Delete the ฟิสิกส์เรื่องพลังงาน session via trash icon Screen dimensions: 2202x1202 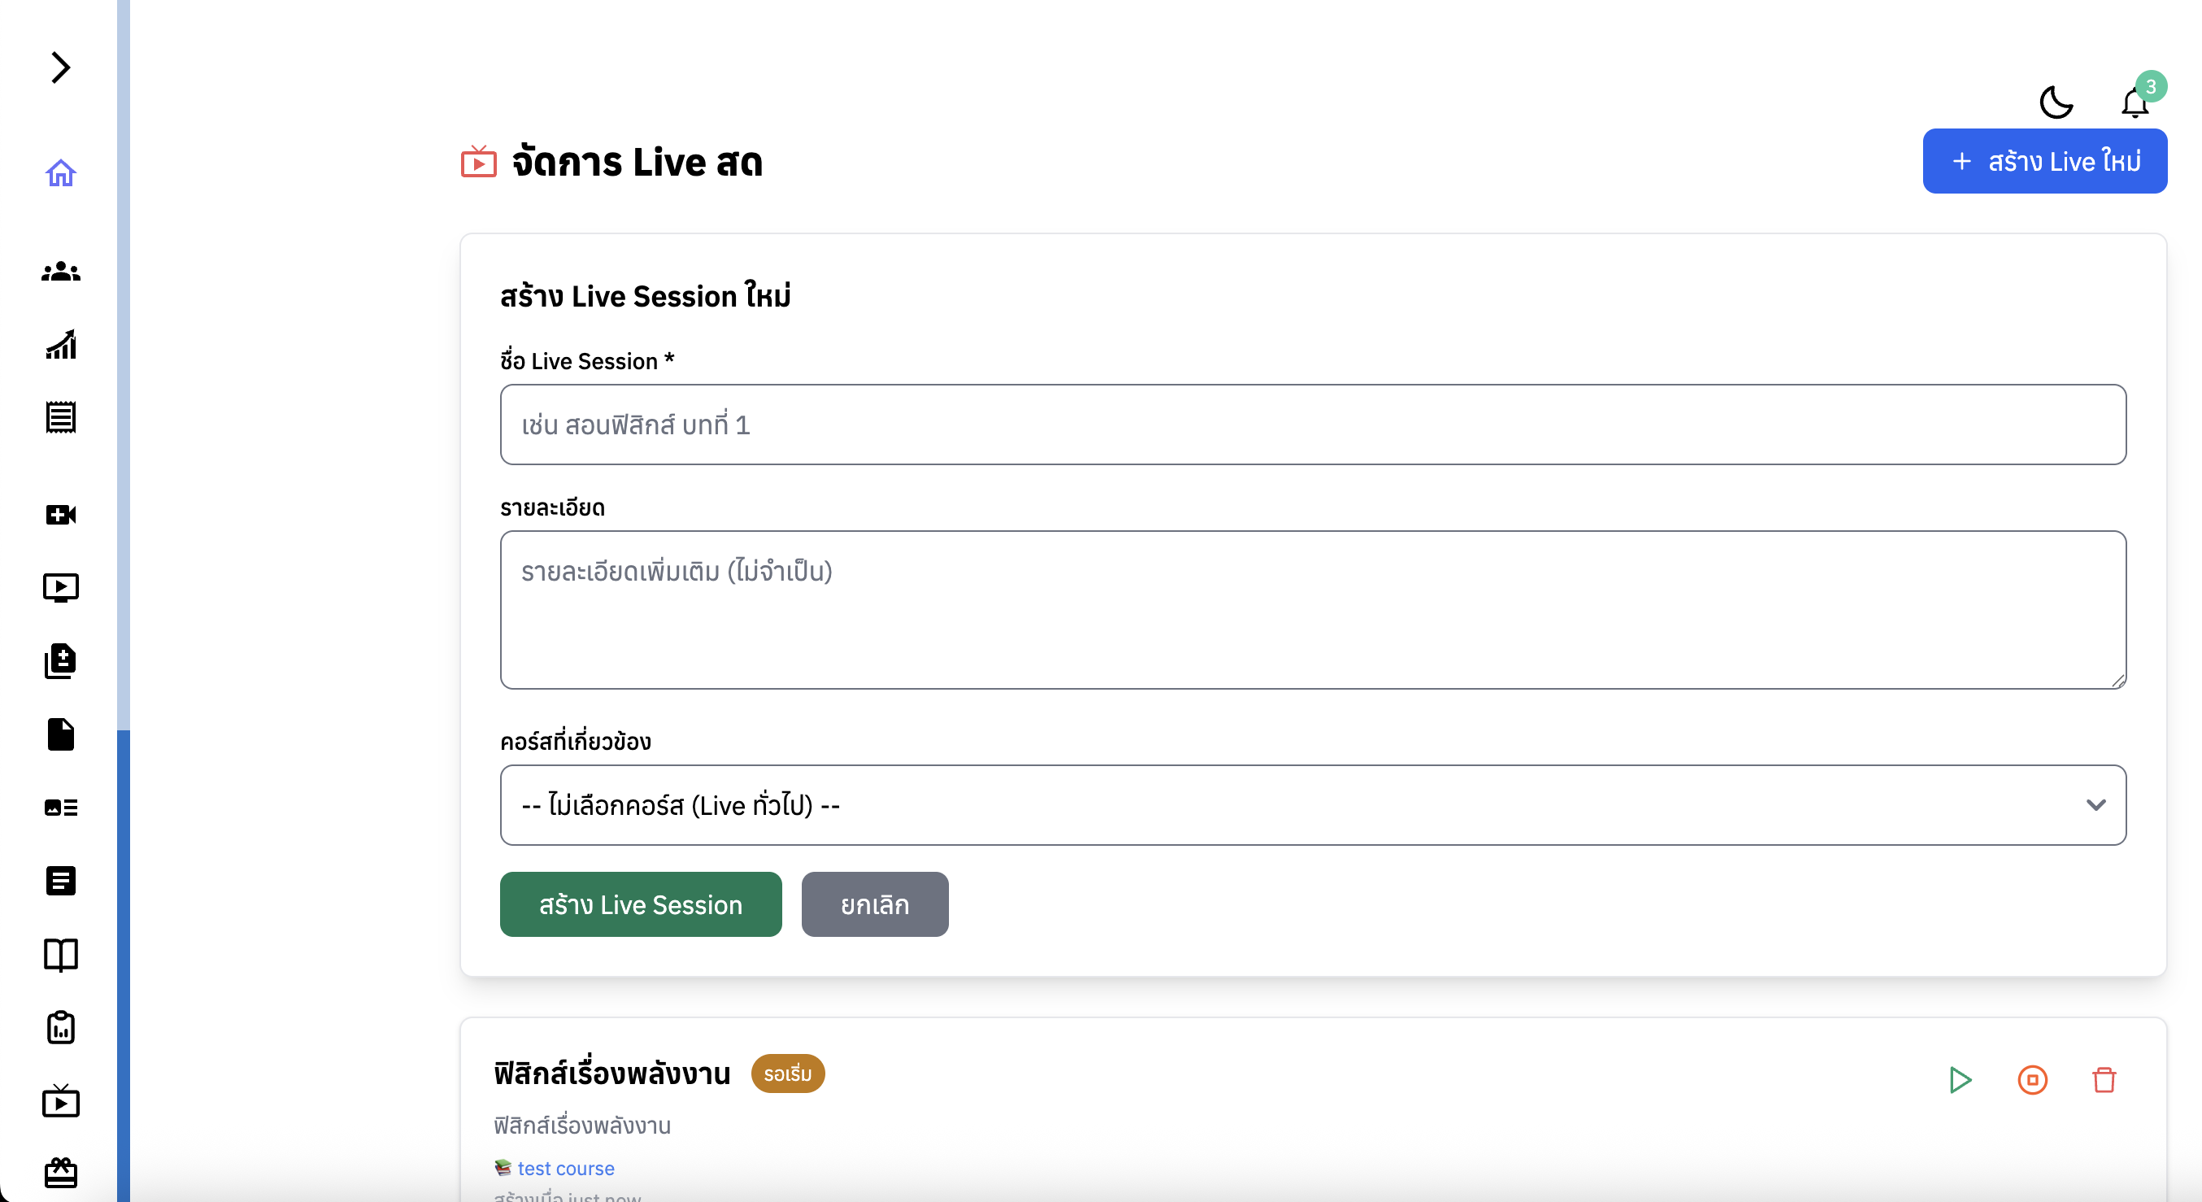2104,1080
